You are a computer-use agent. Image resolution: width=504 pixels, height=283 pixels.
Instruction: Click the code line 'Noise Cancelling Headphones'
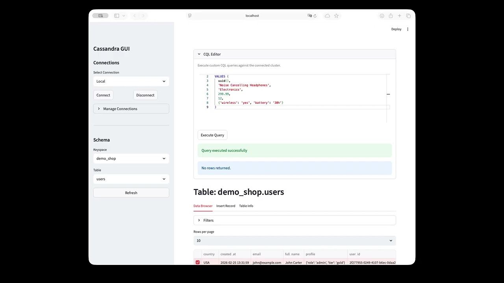point(245,85)
